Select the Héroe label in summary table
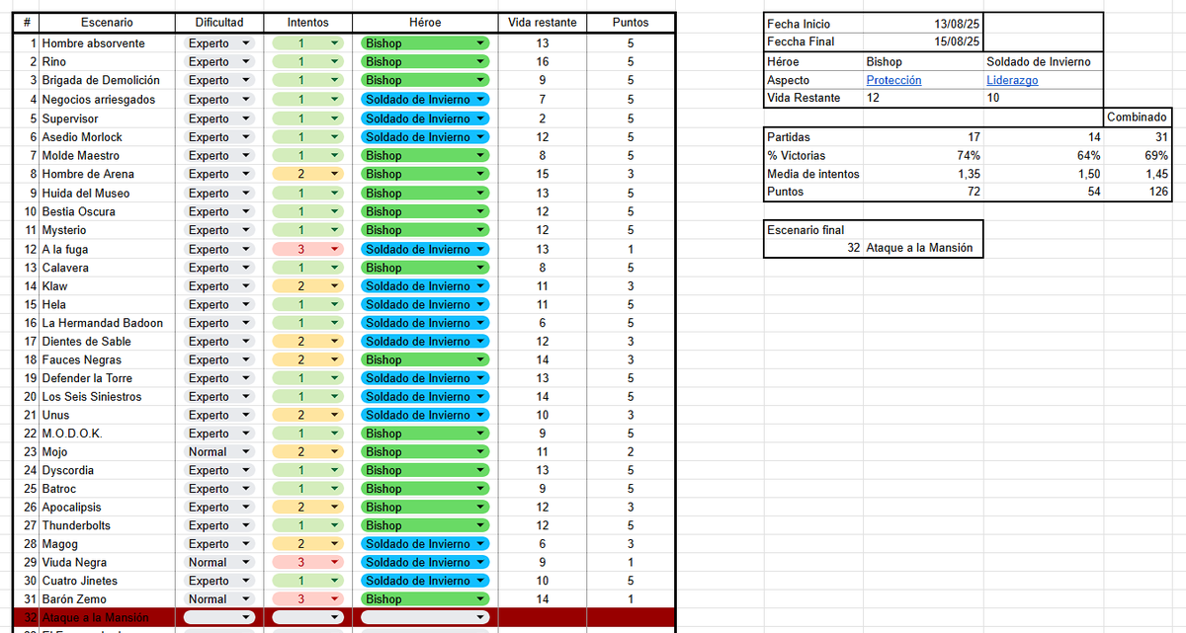The image size is (1186, 633). pyautogui.click(x=813, y=61)
